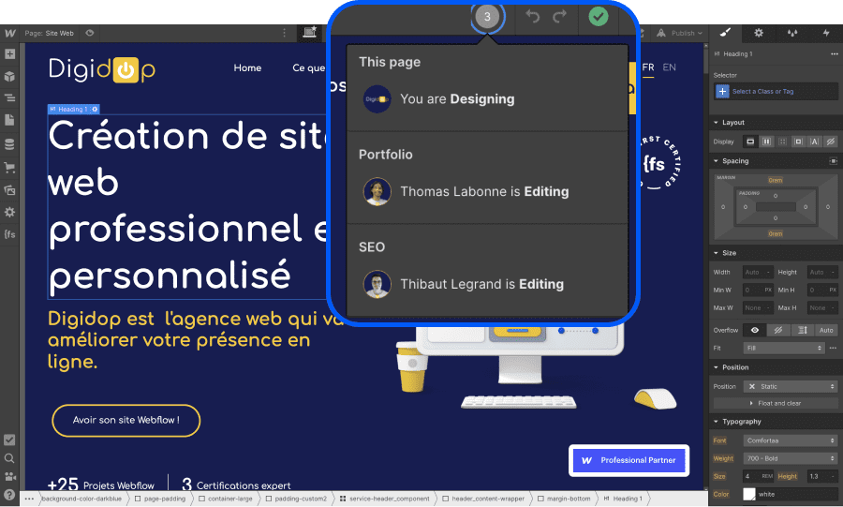Click the collaborators count badge 3
The height and width of the screenshot is (507, 843).
pos(487,17)
